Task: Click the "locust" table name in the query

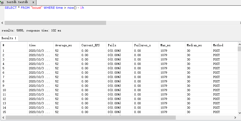Action: click(36, 8)
